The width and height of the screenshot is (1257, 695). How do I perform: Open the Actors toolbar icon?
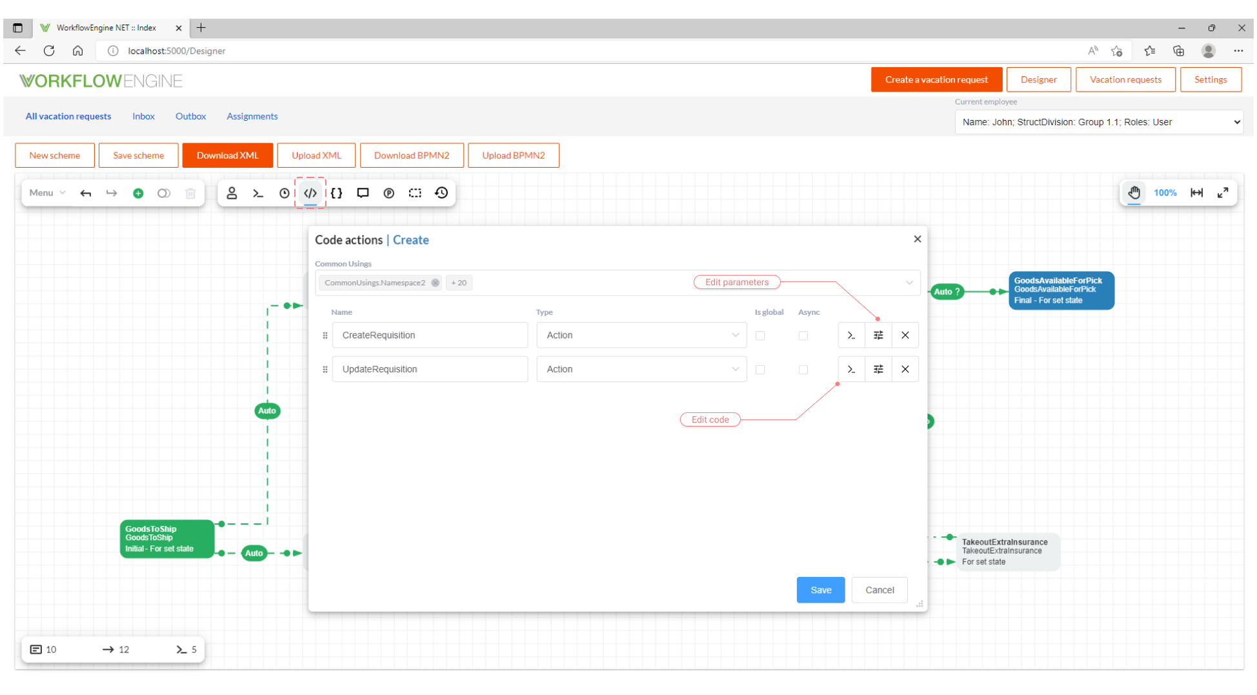click(x=232, y=193)
